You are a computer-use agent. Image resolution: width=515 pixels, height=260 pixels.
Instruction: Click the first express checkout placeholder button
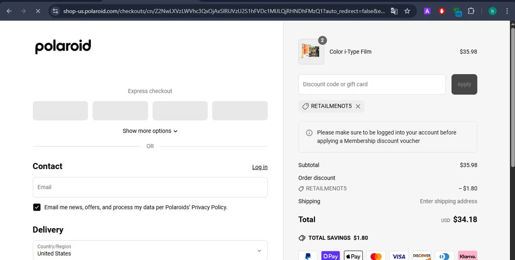(60, 111)
